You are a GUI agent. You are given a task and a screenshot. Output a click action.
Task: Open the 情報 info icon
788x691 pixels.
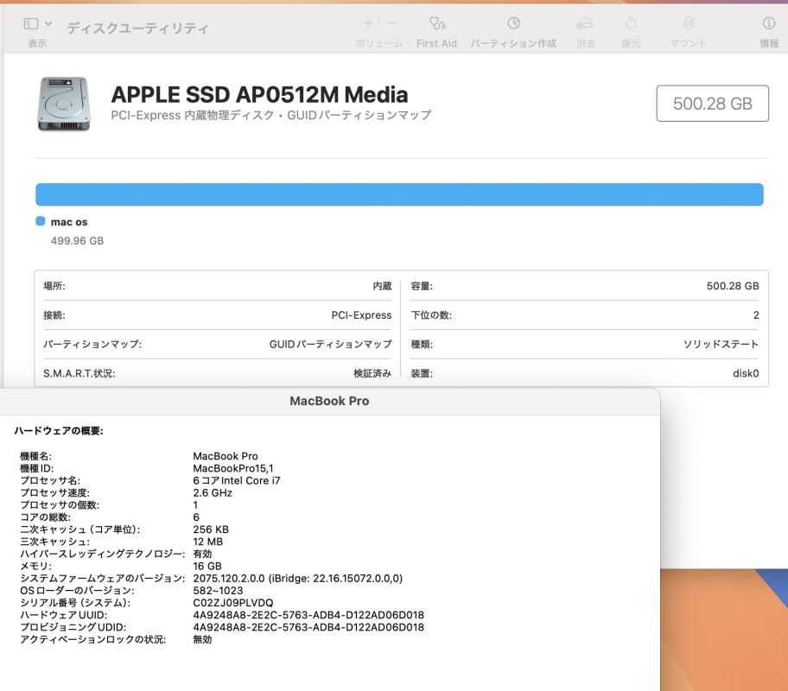pyautogui.click(x=769, y=23)
